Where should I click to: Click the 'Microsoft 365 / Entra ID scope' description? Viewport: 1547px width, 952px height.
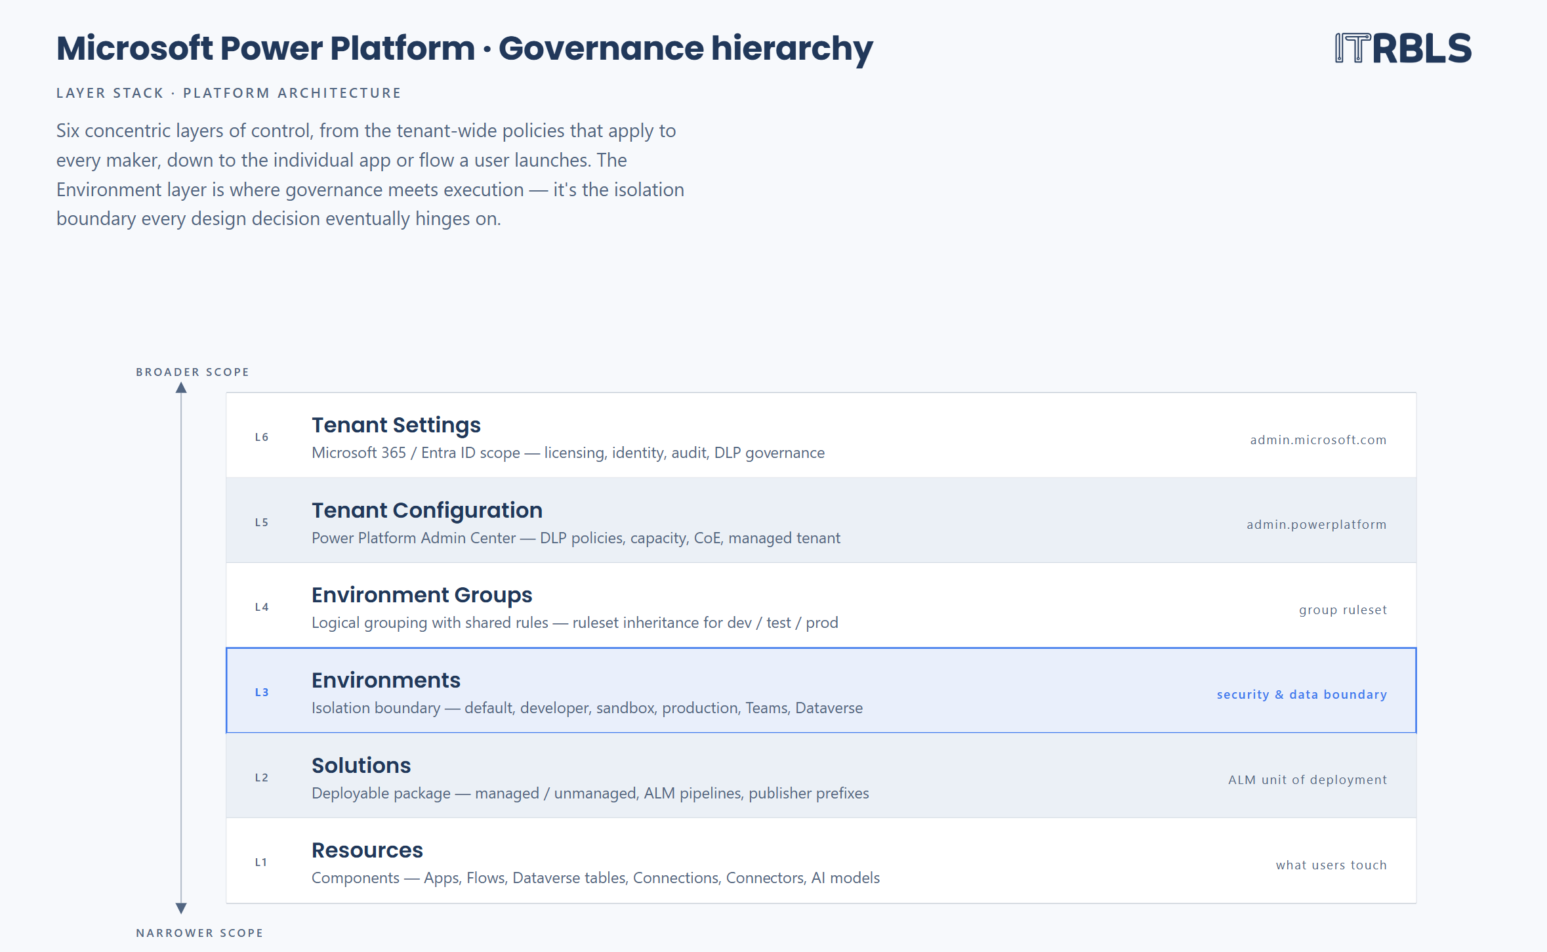[568, 453]
